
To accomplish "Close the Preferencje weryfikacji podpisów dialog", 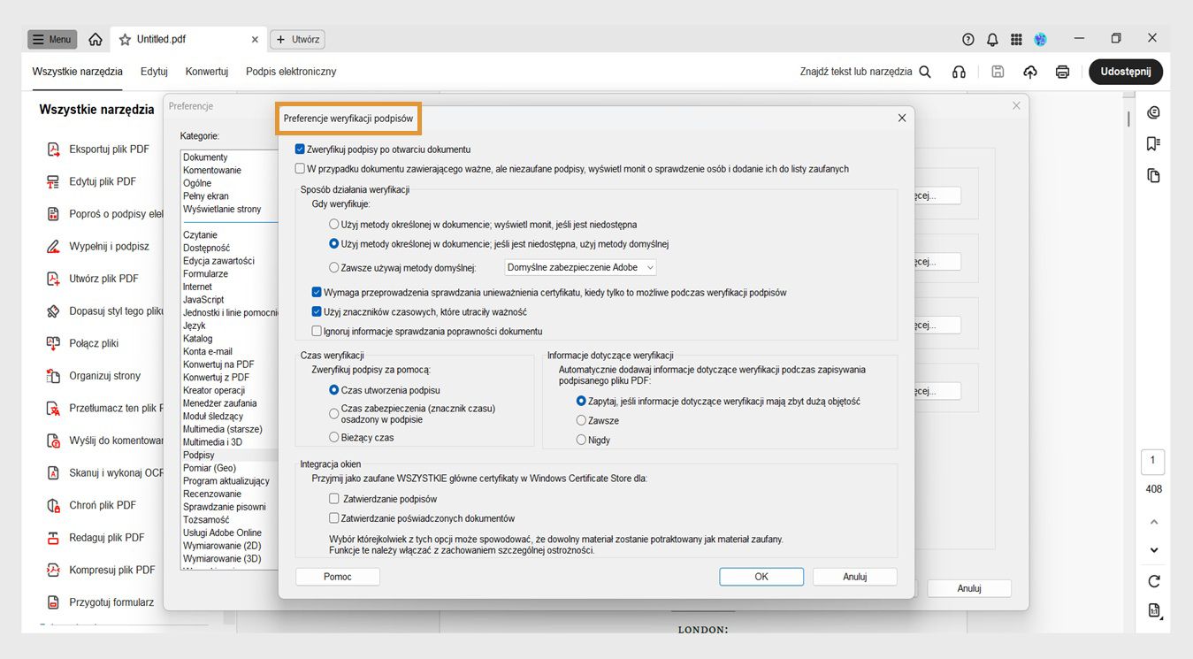I will pos(902,118).
